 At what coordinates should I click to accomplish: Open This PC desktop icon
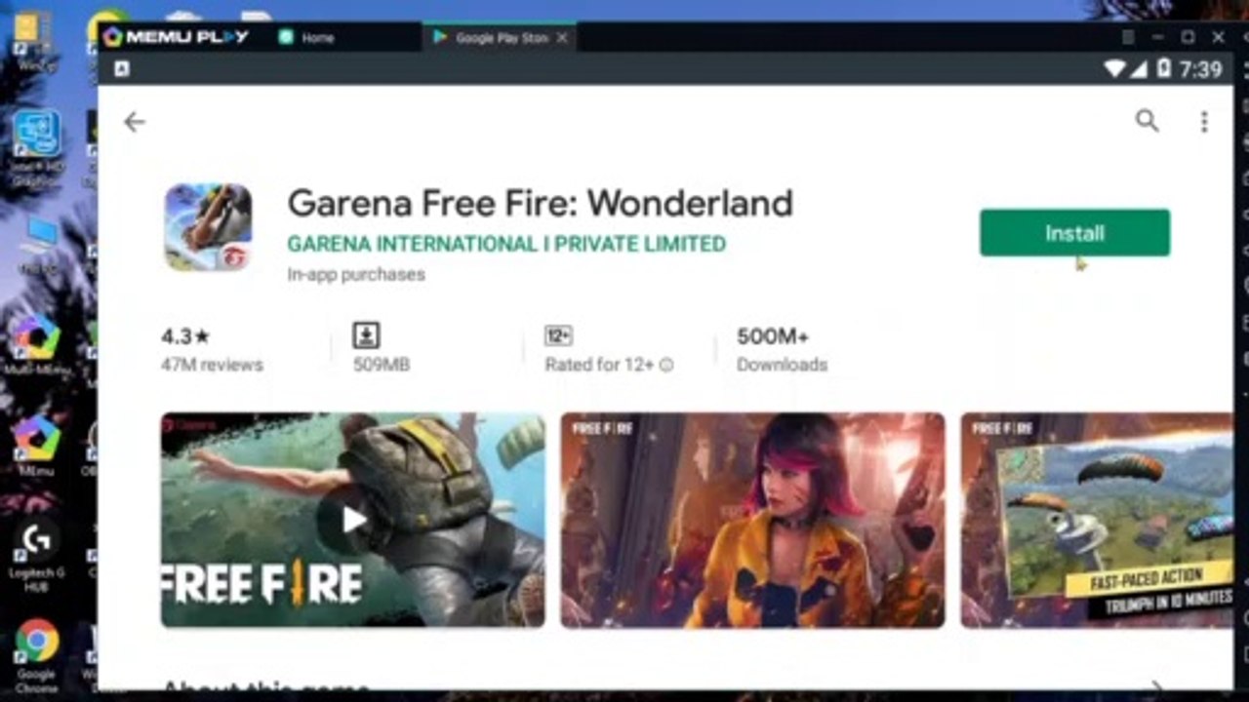[x=37, y=244]
